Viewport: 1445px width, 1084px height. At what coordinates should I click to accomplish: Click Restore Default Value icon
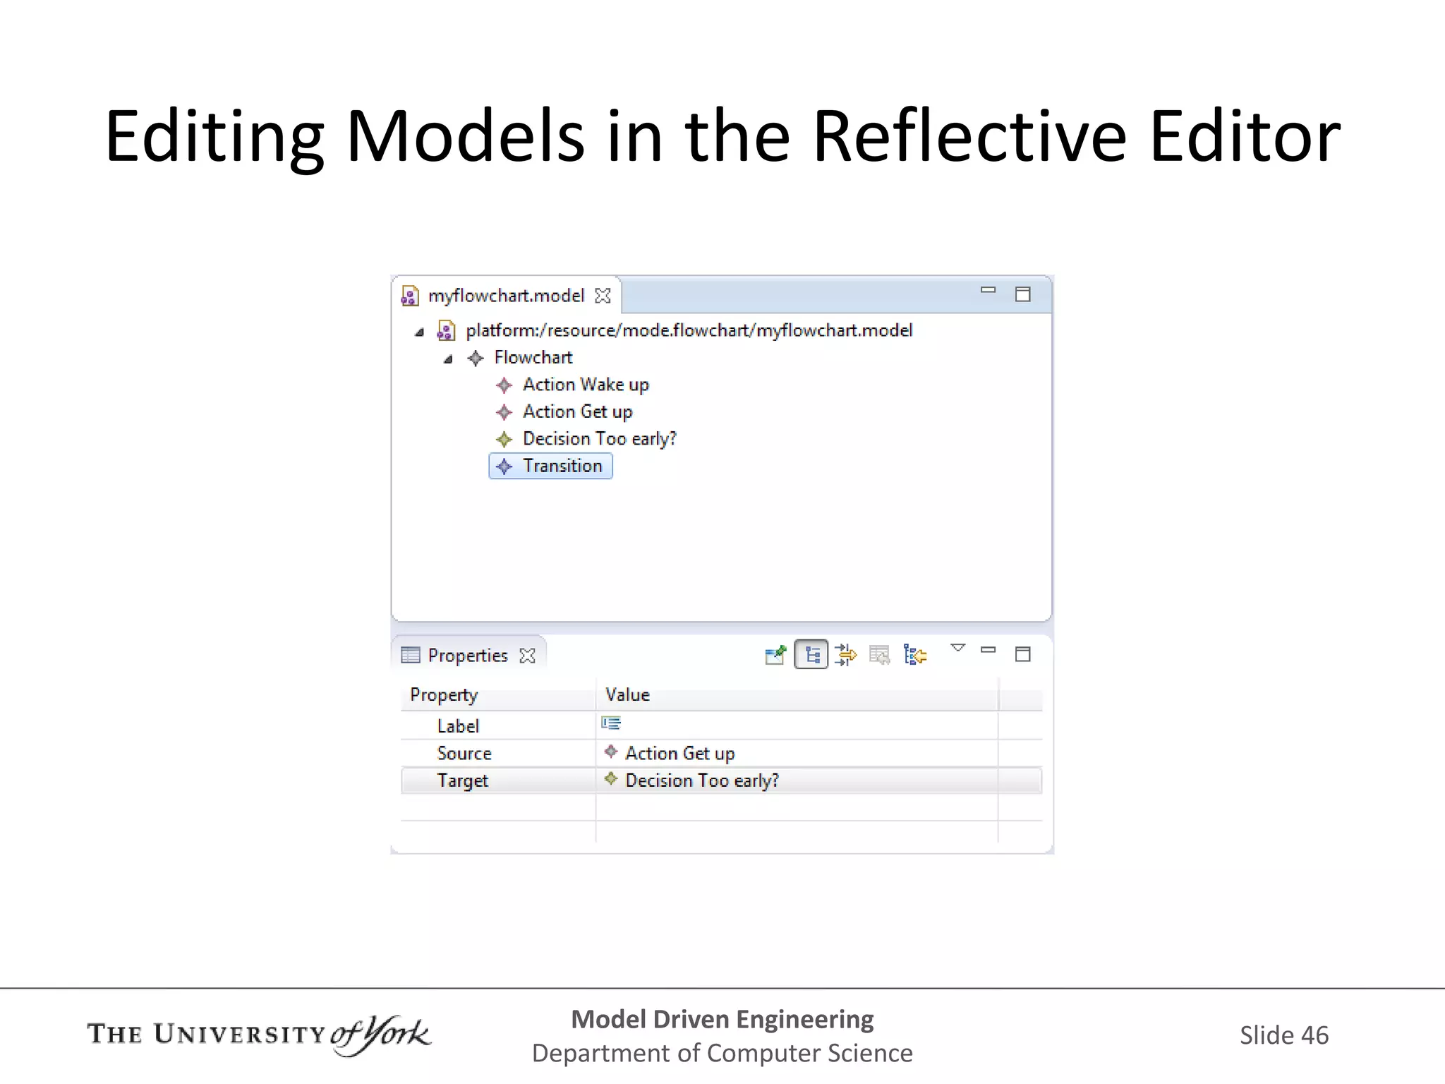click(x=880, y=655)
